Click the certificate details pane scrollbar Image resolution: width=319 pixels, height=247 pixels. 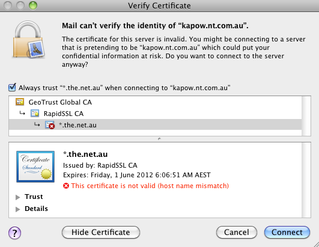click(306, 180)
